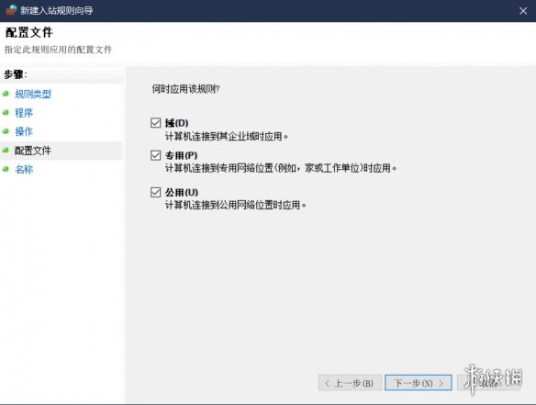Click the text 计算机连接到公用网络位置时应用。
The width and height of the screenshot is (536, 405).
pos(236,205)
